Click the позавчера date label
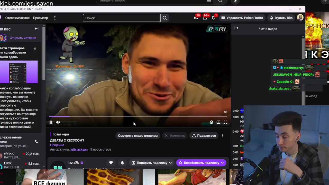This screenshot has width=329, height=185. pos(61,134)
